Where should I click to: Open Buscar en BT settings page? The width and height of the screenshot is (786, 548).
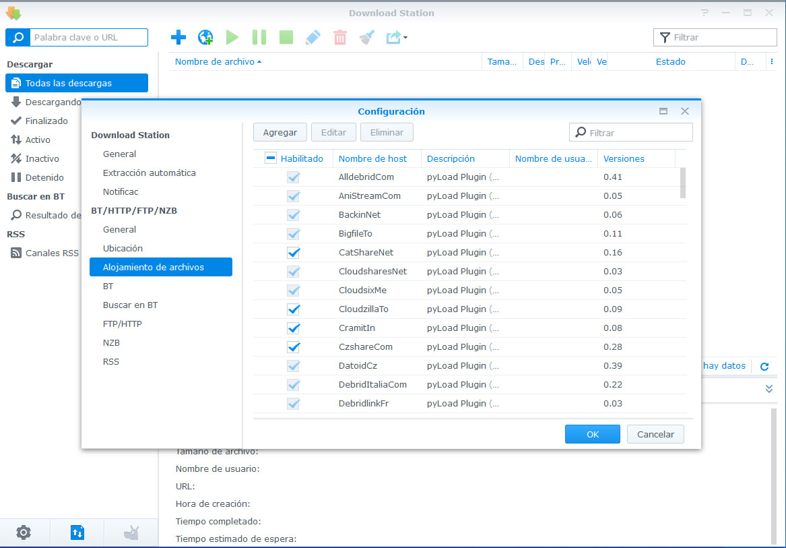pyautogui.click(x=131, y=305)
